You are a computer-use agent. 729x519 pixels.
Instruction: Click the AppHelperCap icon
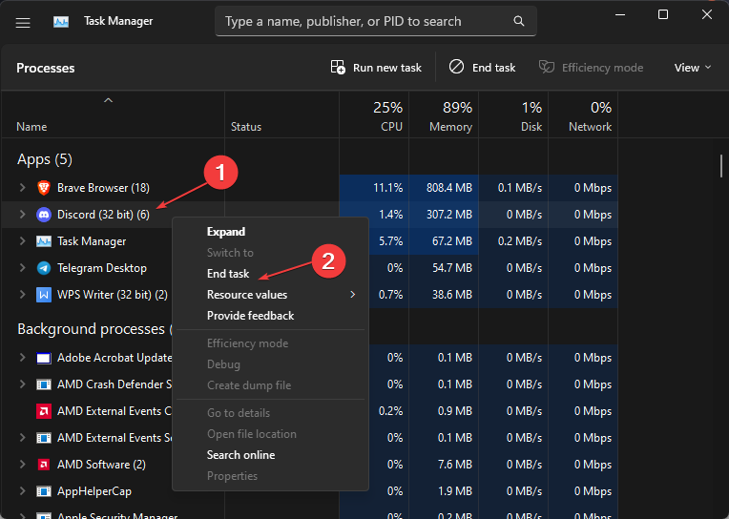(44, 491)
